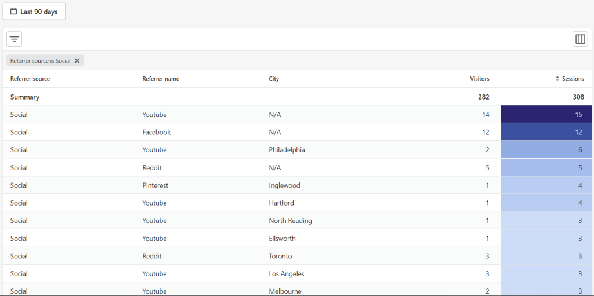Select the Toronto Reddit row
This screenshot has height=296, width=594.
(297, 256)
